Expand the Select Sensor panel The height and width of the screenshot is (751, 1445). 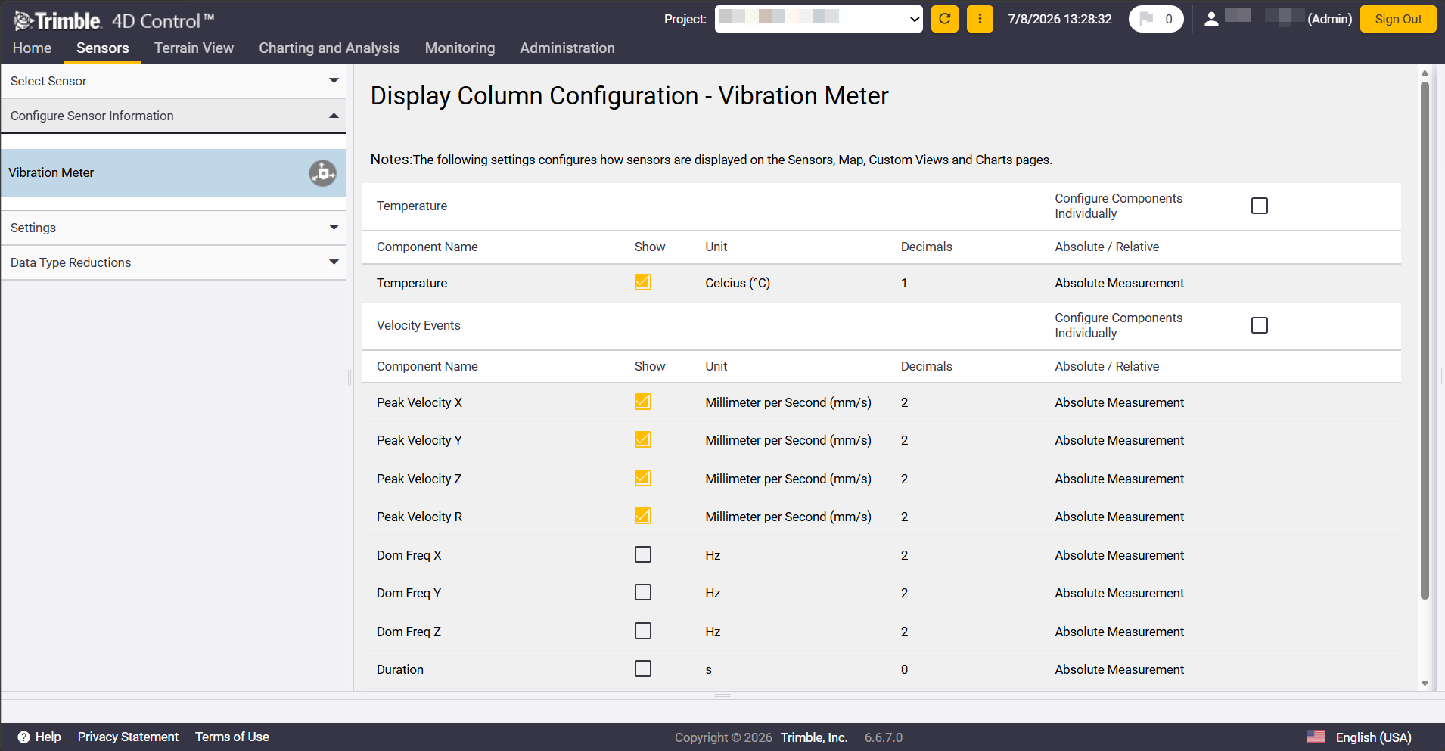click(x=173, y=81)
